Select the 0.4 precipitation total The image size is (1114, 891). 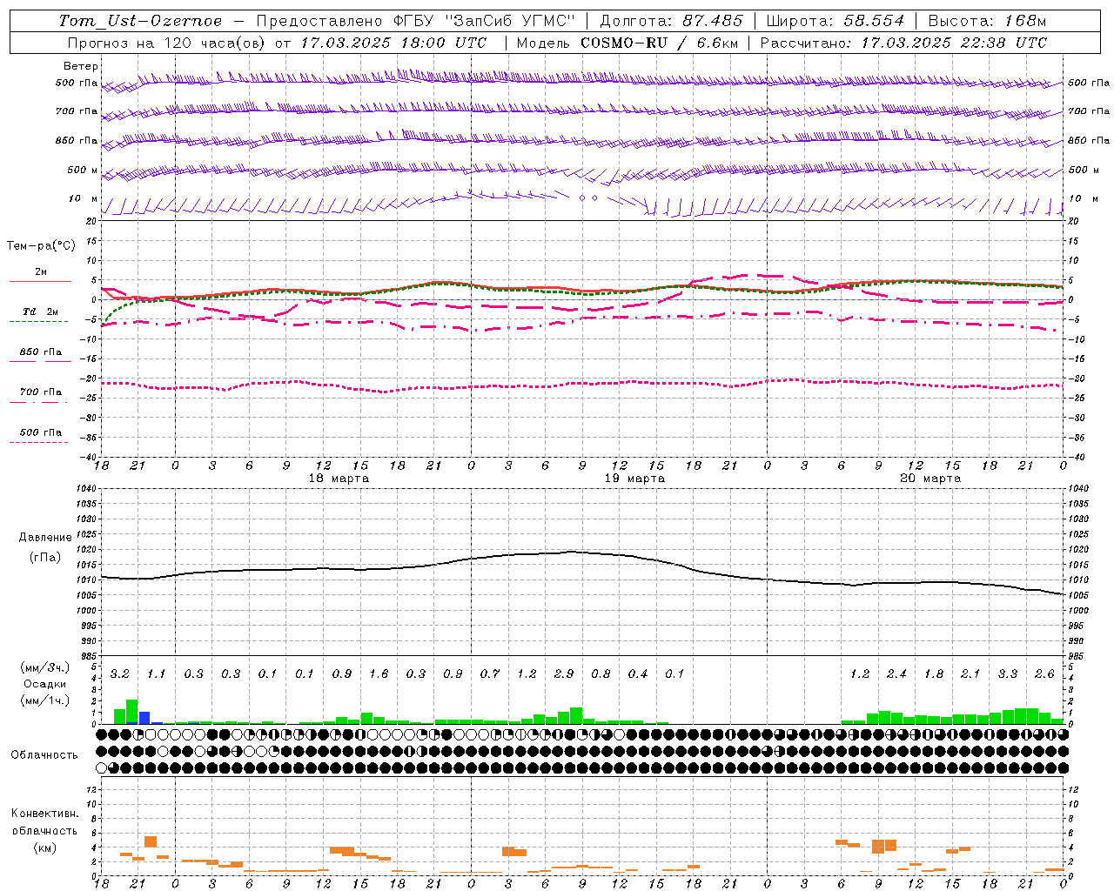638,673
